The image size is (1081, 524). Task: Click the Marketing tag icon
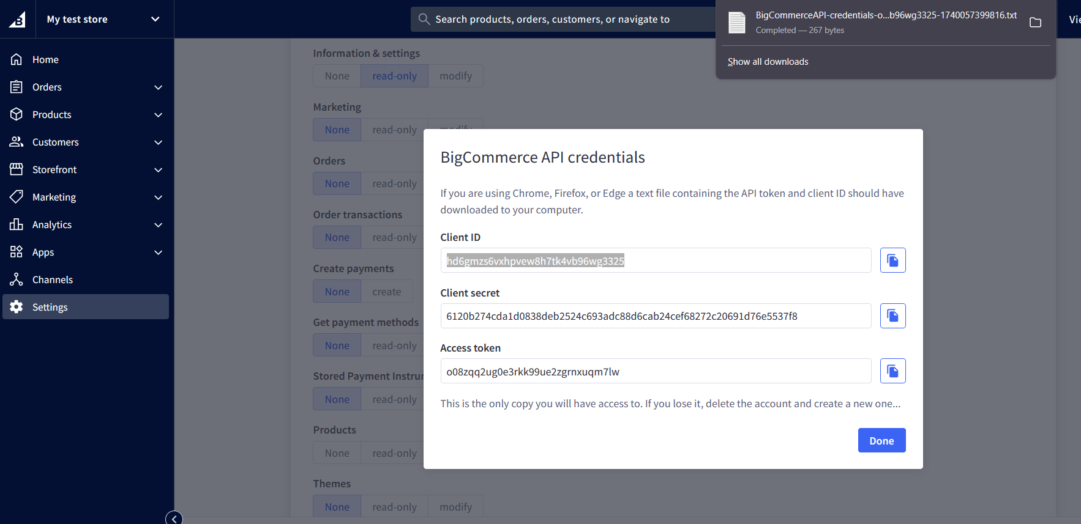pos(17,197)
